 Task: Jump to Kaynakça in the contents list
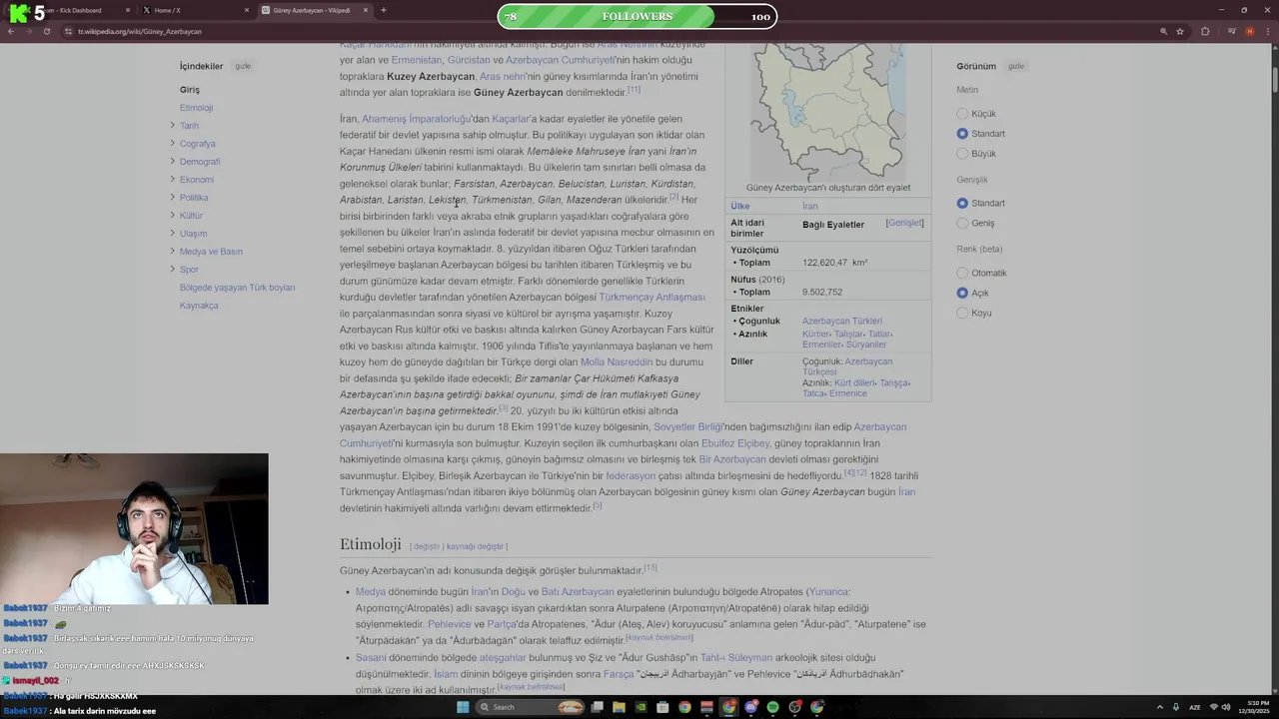199,306
